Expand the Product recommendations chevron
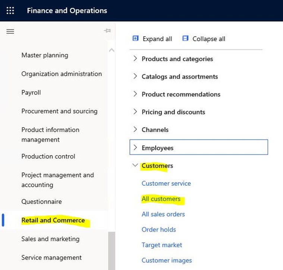The image size is (283, 270). coord(135,94)
